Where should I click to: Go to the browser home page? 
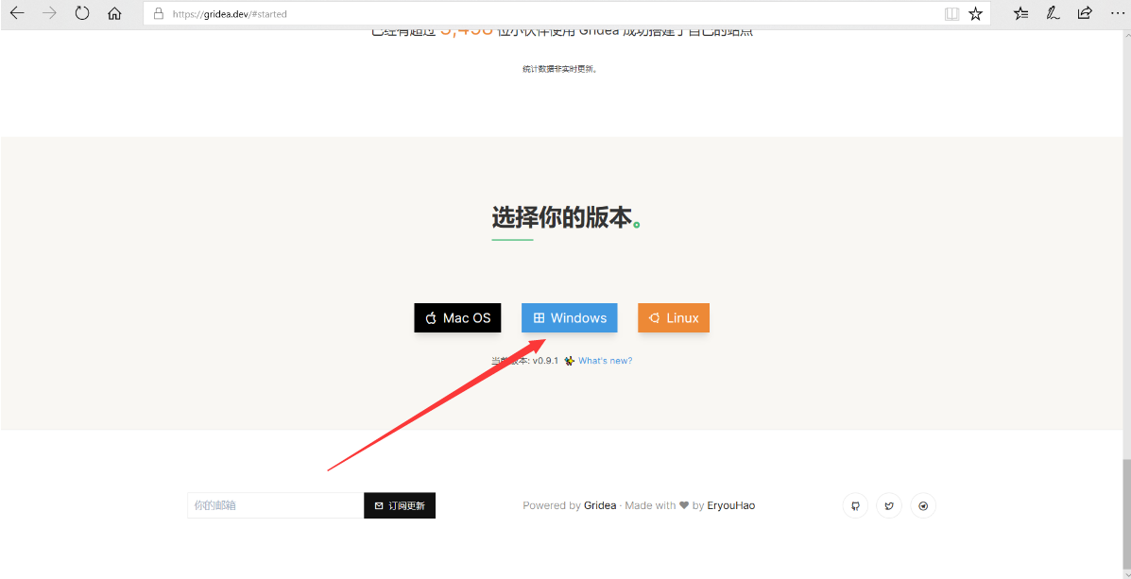pos(114,13)
